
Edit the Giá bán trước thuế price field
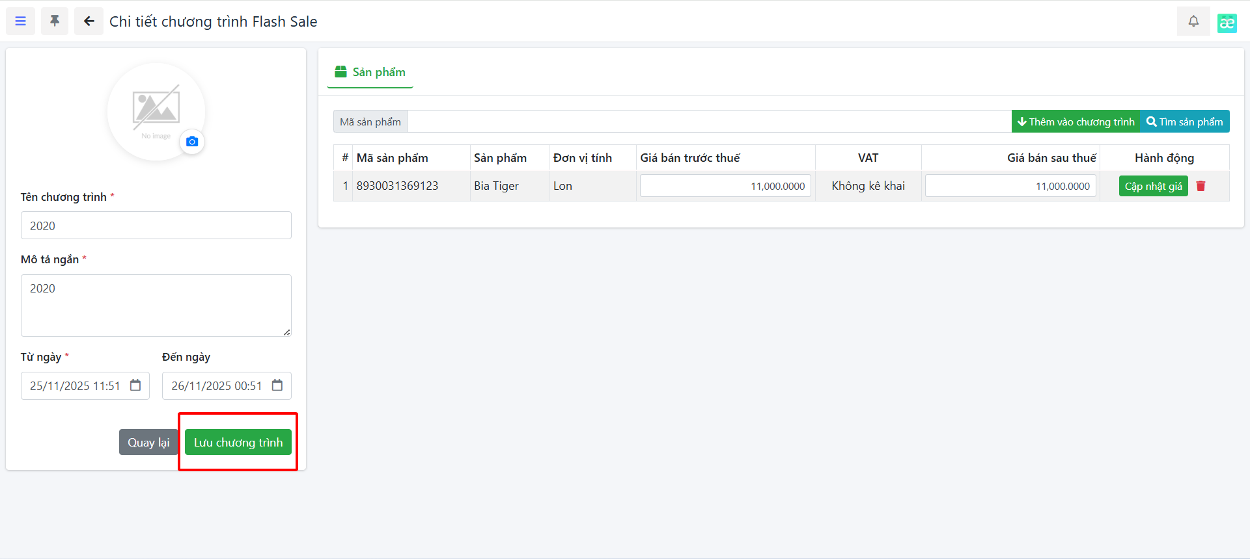coord(725,186)
